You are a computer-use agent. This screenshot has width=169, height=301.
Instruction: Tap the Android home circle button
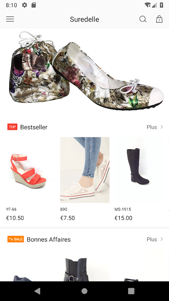(84, 291)
